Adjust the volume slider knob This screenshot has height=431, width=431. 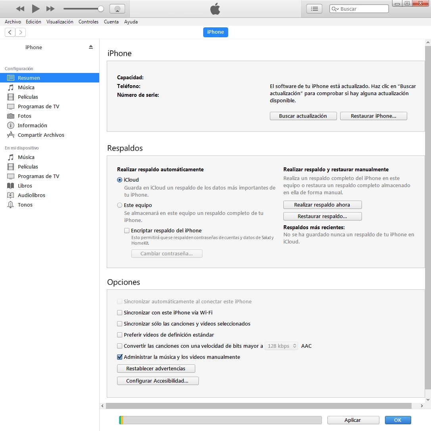(x=101, y=9)
